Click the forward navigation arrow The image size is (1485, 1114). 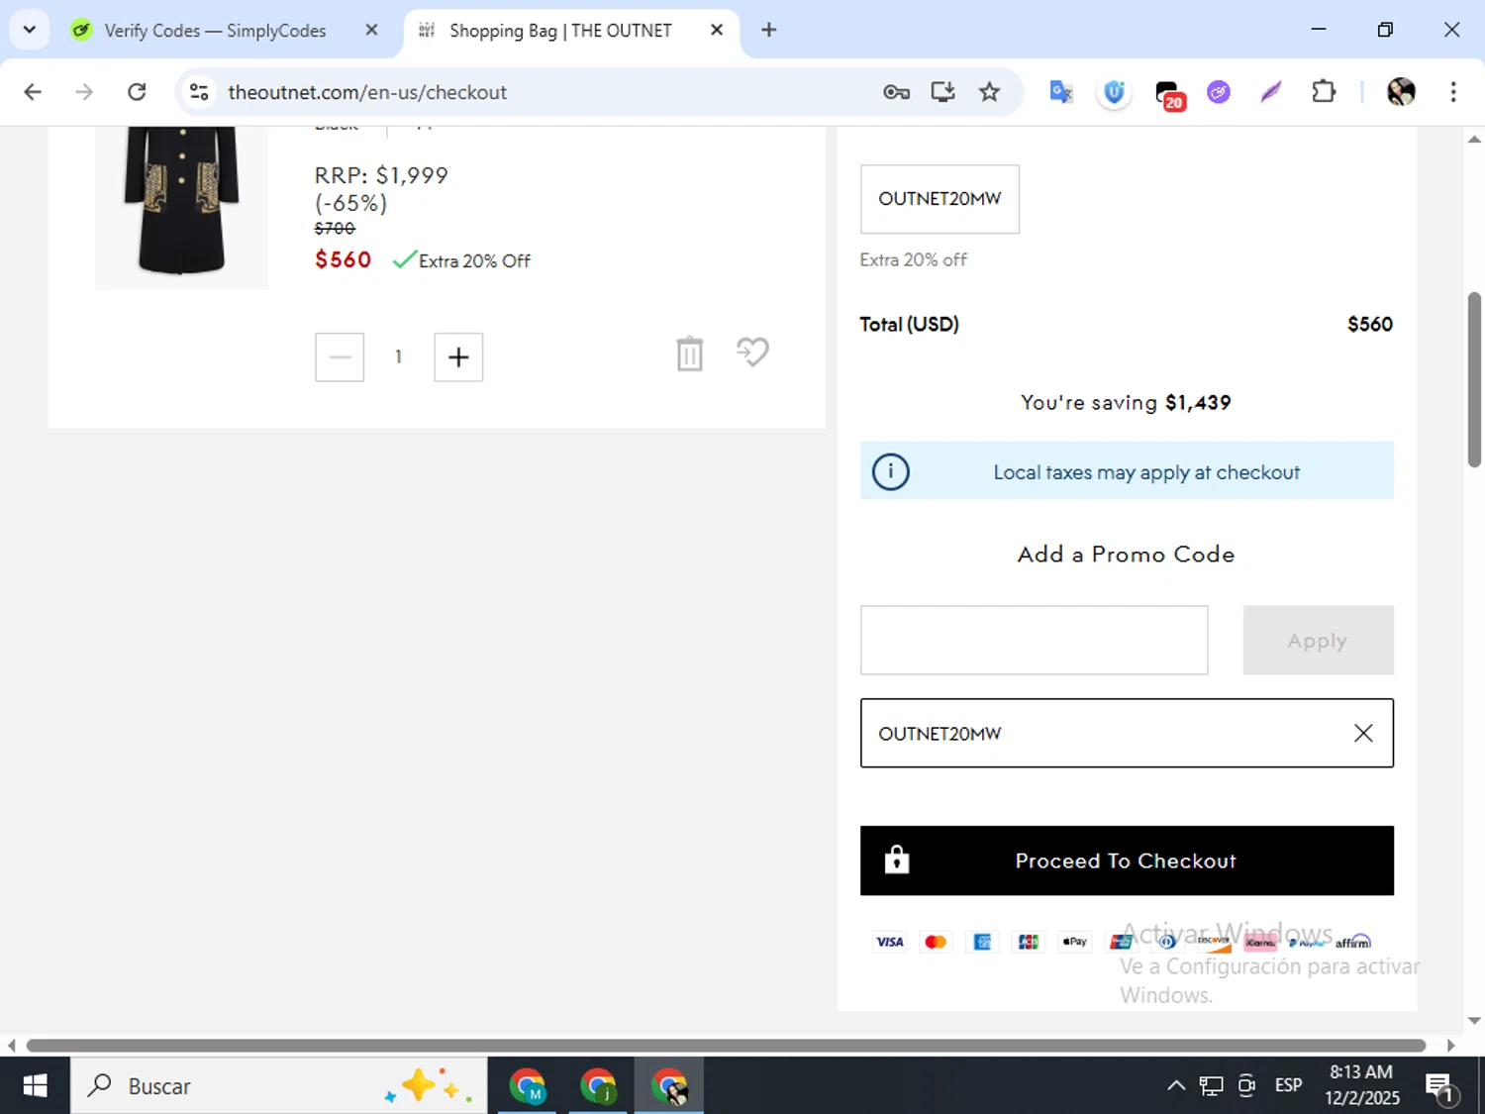pyautogui.click(x=84, y=92)
